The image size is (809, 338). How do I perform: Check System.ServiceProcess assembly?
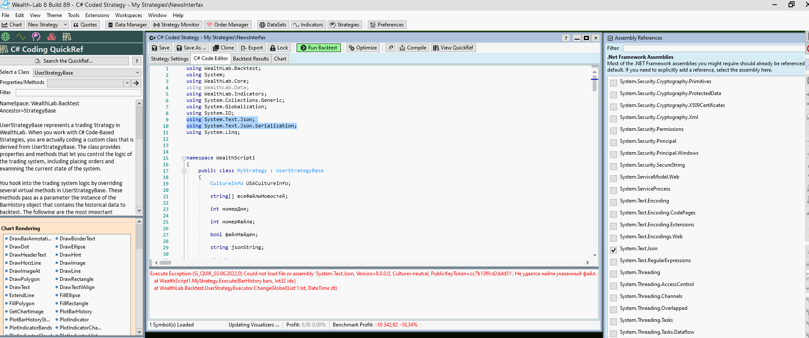pyautogui.click(x=614, y=190)
